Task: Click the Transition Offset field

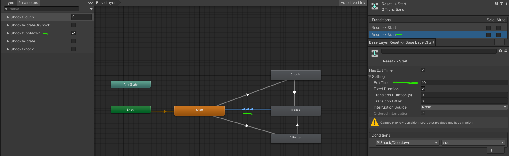Action: (464, 101)
